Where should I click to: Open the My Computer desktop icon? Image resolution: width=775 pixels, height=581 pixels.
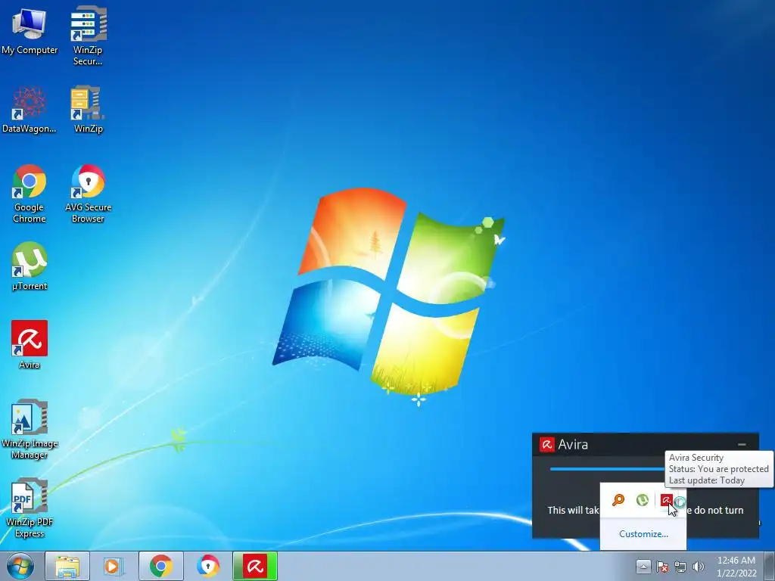[x=30, y=30]
